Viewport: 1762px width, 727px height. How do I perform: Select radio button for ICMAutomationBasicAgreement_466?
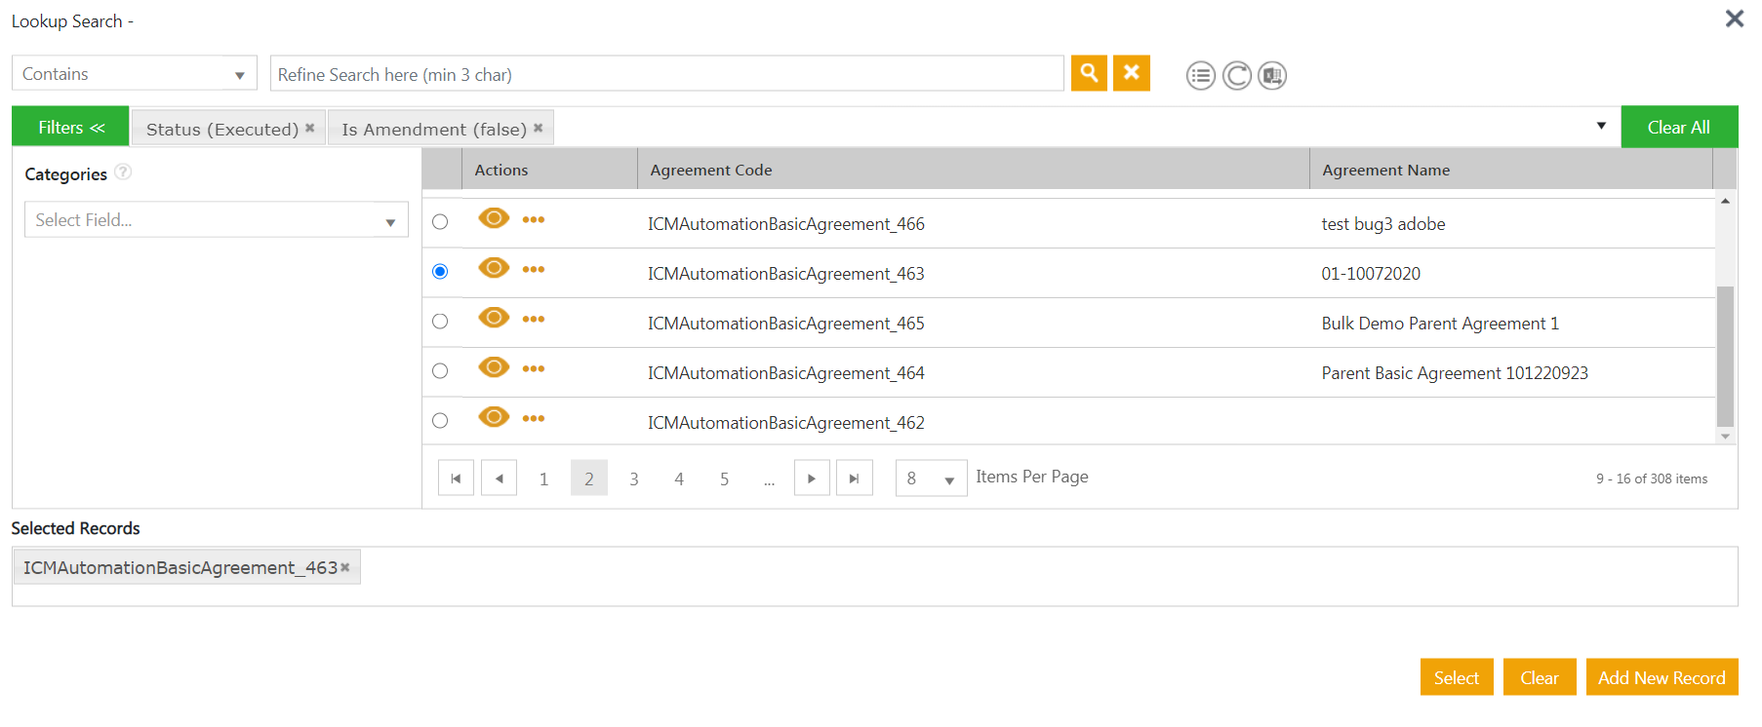coord(440,222)
